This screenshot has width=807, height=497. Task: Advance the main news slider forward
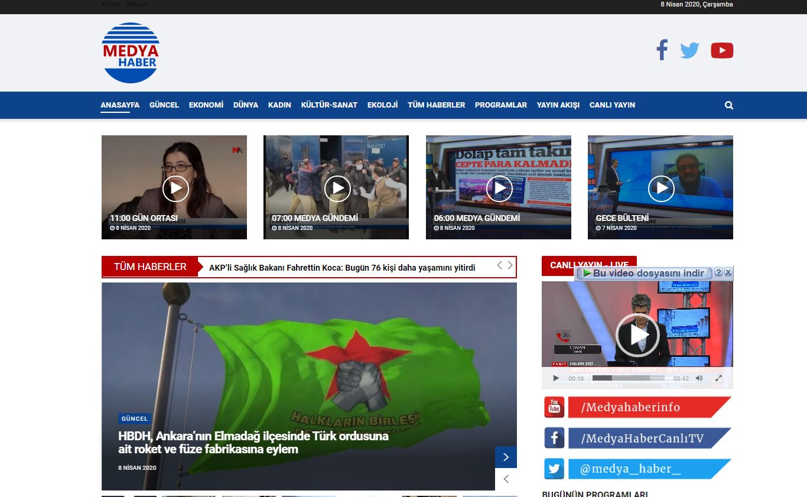pos(506,457)
